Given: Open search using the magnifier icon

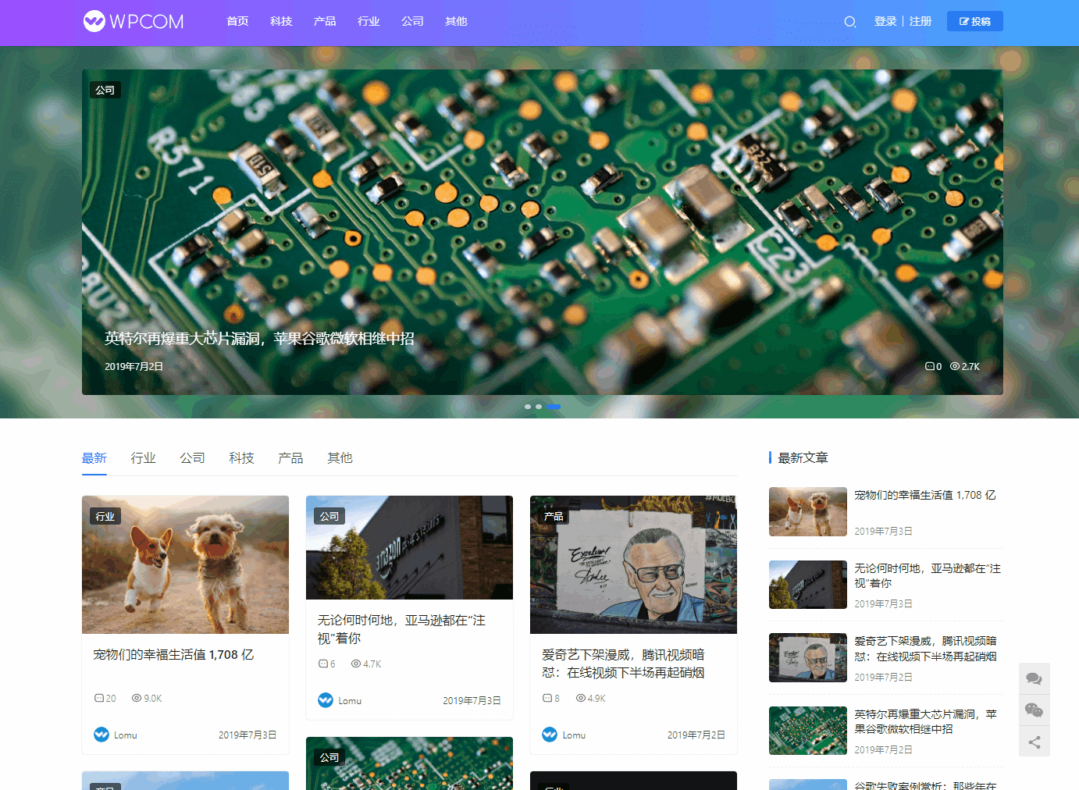Looking at the screenshot, I should click(x=849, y=21).
